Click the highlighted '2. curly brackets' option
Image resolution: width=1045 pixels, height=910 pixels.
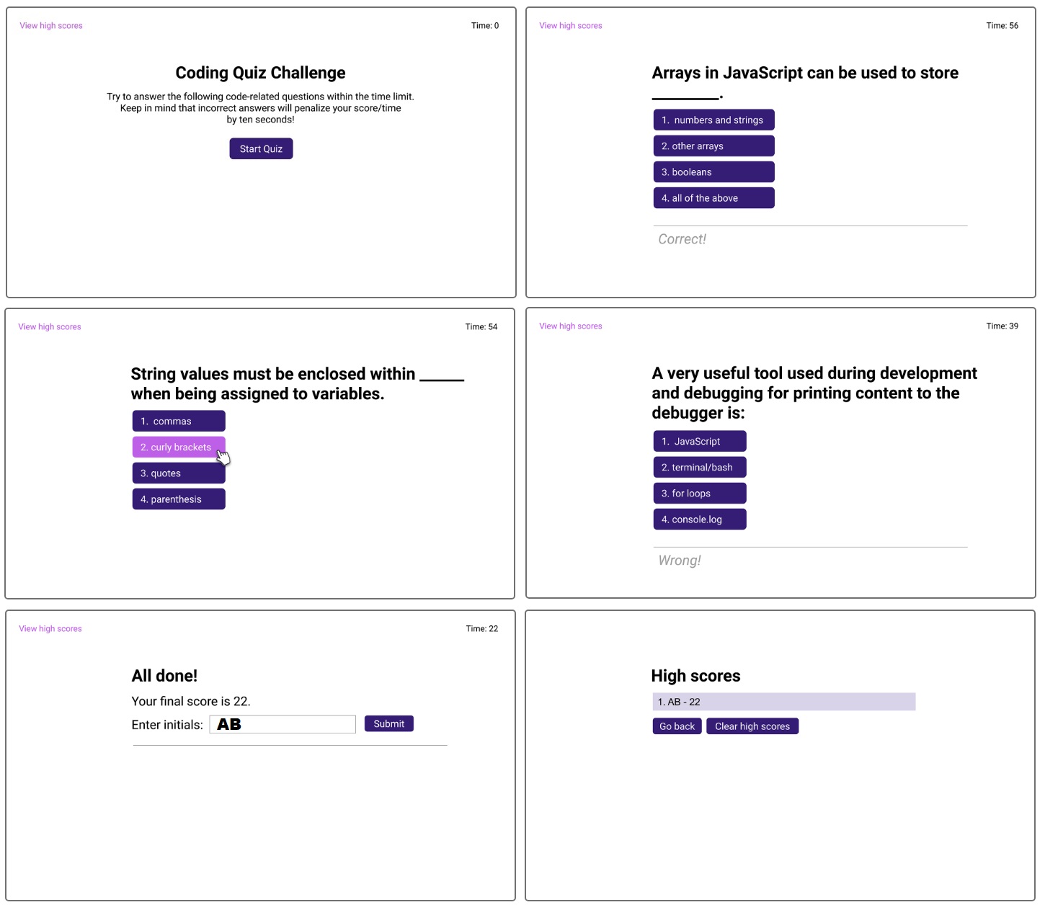pos(179,447)
